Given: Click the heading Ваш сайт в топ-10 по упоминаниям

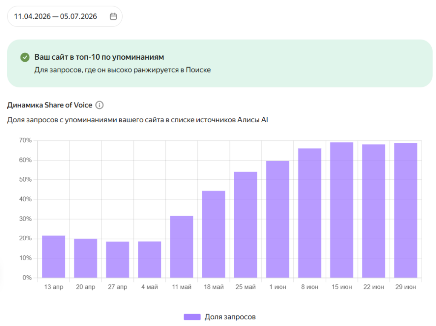Looking at the screenshot, I should [99, 57].
